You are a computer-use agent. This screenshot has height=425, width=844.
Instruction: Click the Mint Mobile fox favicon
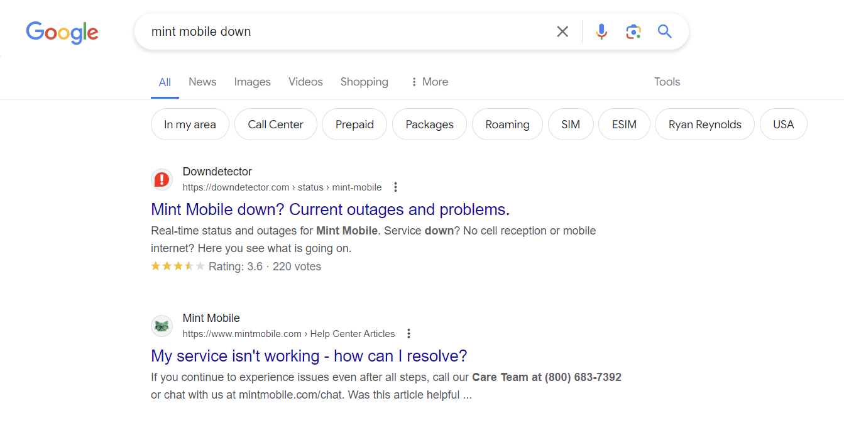[x=162, y=326]
